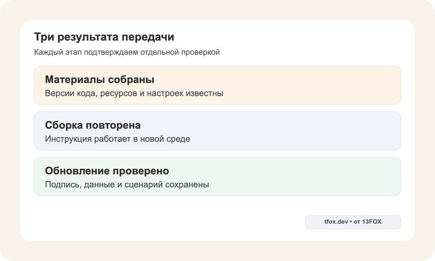Select the "Обновление проверено" card title
The width and height of the screenshot is (435, 261).
pyautogui.click(x=107, y=171)
